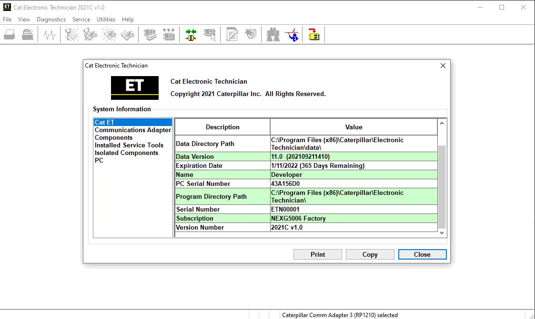Open the Service menu
535x319 pixels.
tap(81, 19)
